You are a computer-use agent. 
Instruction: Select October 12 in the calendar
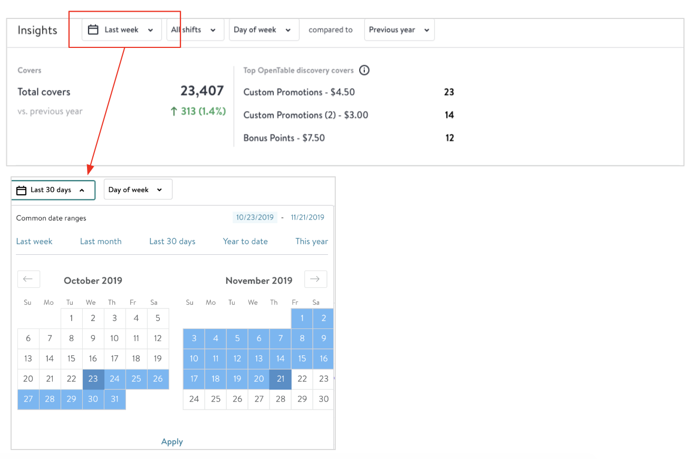pyautogui.click(x=158, y=338)
